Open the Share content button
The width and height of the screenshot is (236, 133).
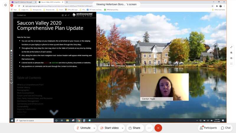pyautogui.click(x=135, y=128)
